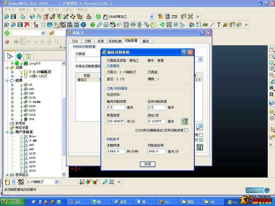Select 10度0.1尖刀 tool in tree
Image resolution: width=275 pixels, height=206 pixels.
tap(38, 76)
